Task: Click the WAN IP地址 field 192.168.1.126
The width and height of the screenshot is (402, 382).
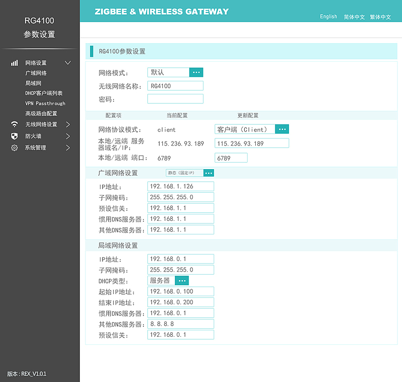Action: pyautogui.click(x=181, y=186)
